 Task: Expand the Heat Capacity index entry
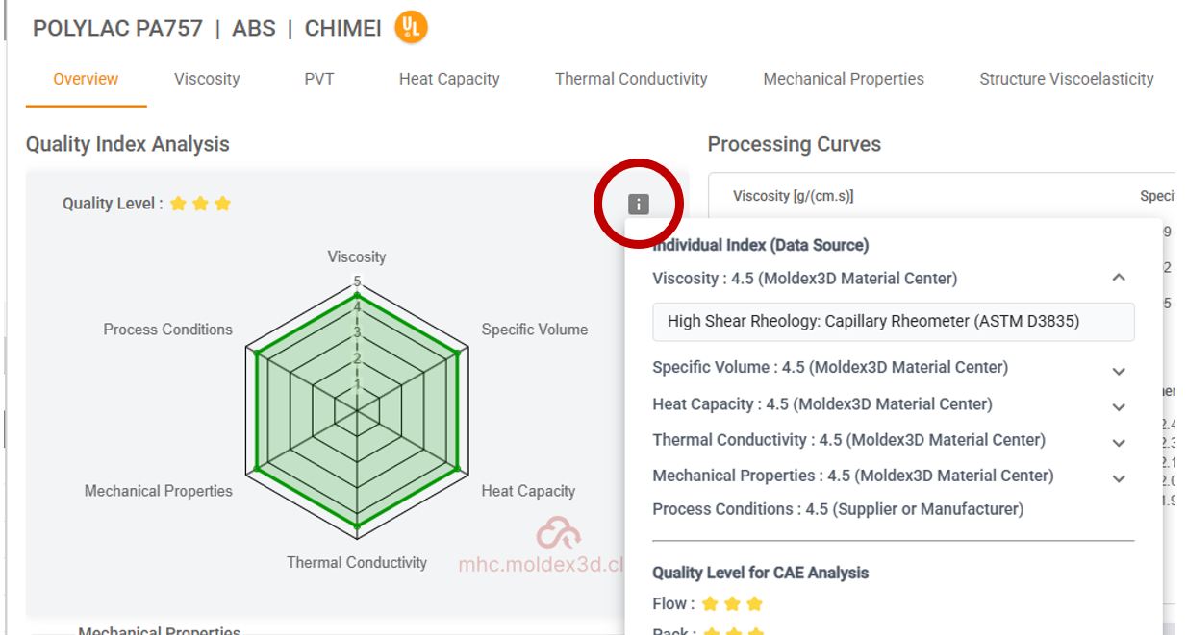coord(1119,407)
